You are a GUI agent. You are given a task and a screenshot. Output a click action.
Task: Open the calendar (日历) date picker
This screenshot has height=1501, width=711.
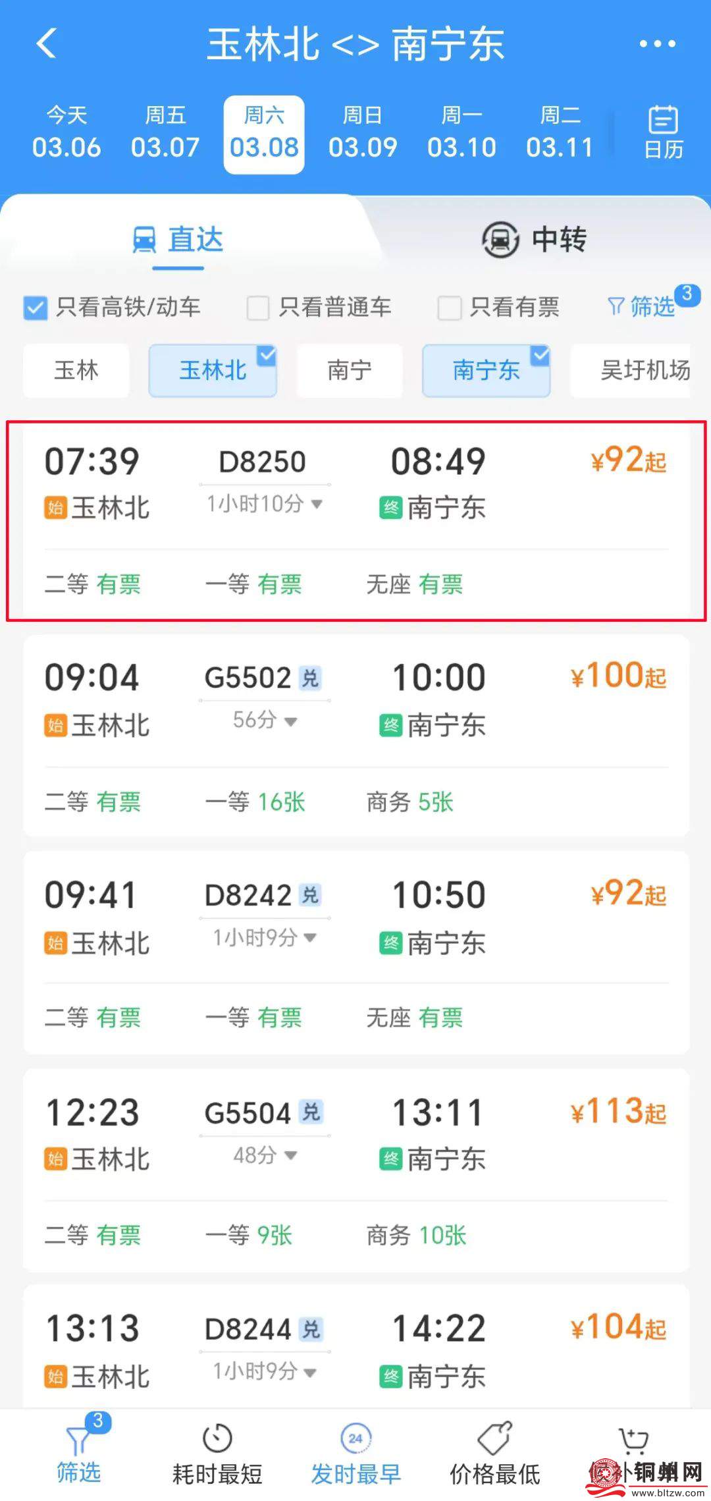(662, 133)
